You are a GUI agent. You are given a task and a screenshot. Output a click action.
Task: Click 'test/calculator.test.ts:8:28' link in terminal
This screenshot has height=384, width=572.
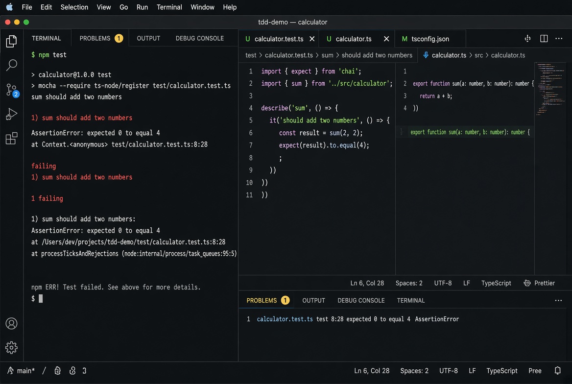pos(160,144)
